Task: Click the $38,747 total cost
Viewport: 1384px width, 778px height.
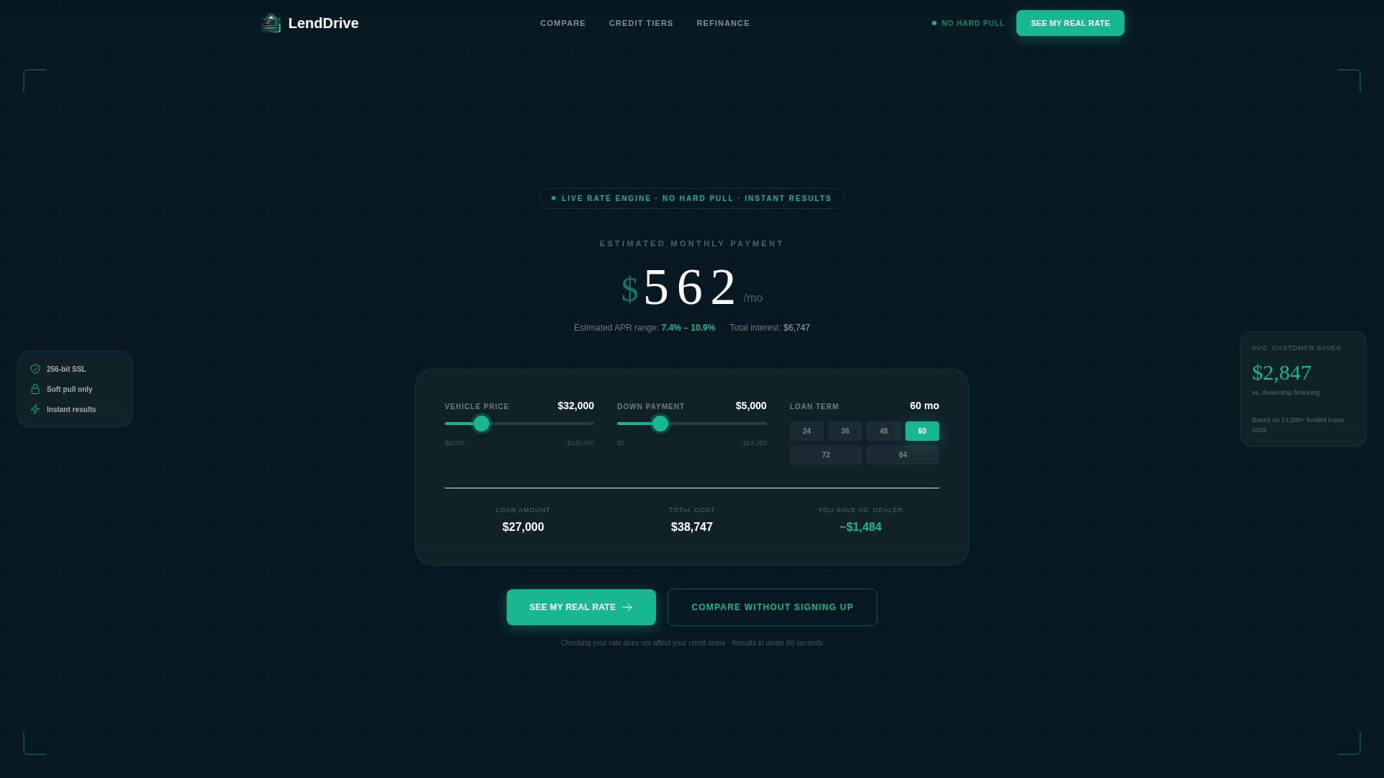Action: click(692, 527)
